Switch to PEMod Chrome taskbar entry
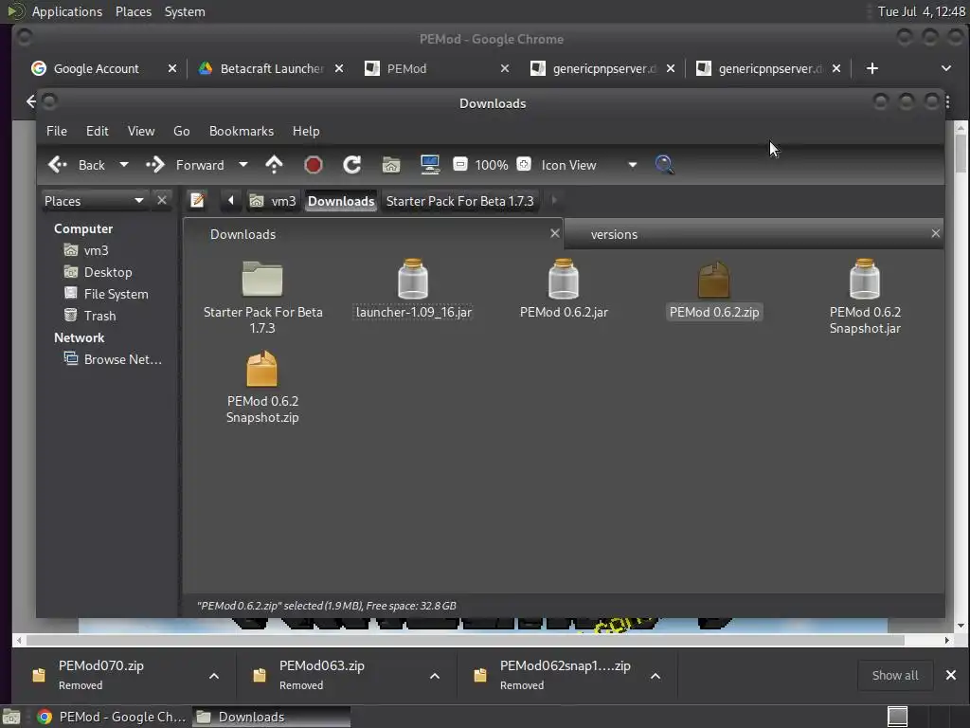 point(112,717)
